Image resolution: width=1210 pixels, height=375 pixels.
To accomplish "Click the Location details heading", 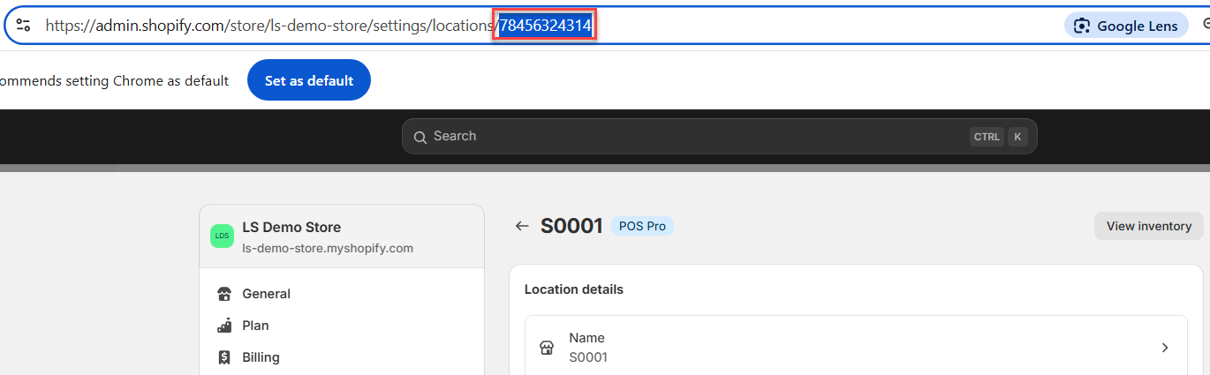I will point(574,289).
